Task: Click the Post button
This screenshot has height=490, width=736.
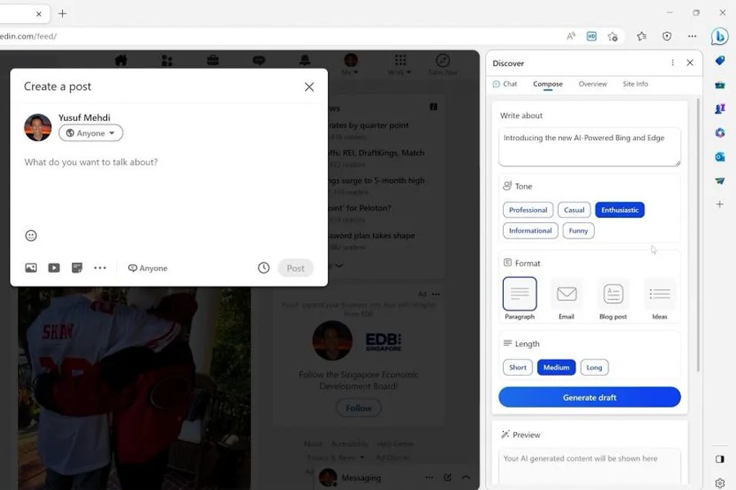Action: click(295, 268)
